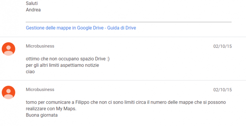Click the separator above the first Microbusiness reply

click(x=123, y=37)
